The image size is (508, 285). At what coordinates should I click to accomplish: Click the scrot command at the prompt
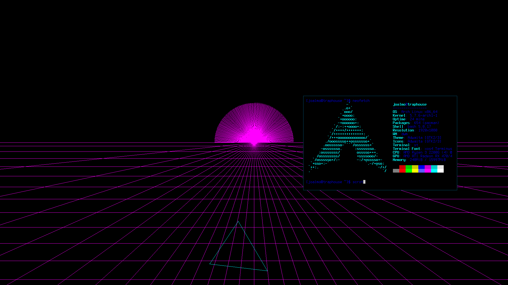(358, 182)
